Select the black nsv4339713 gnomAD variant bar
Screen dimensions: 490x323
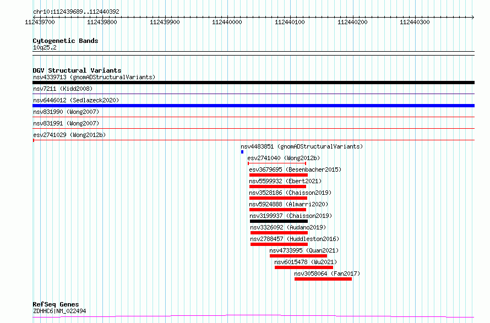(253, 83)
